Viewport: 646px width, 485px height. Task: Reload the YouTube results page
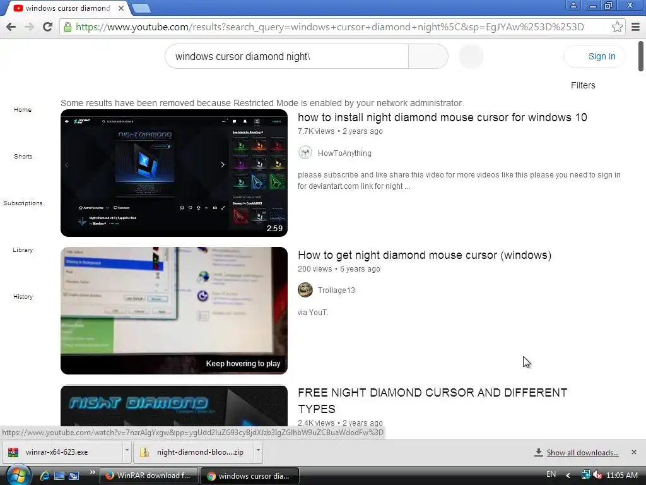(x=47, y=27)
